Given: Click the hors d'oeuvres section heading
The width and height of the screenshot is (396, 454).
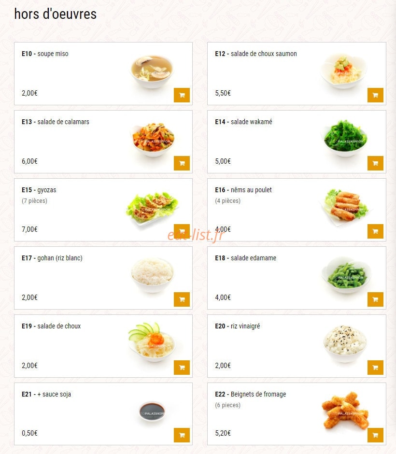Looking at the screenshot, I should [55, 14].
